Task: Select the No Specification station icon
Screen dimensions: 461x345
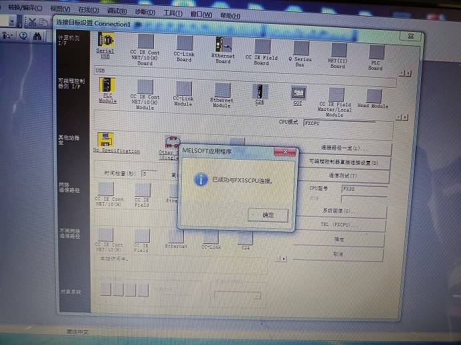Action: tap(105, 140)
